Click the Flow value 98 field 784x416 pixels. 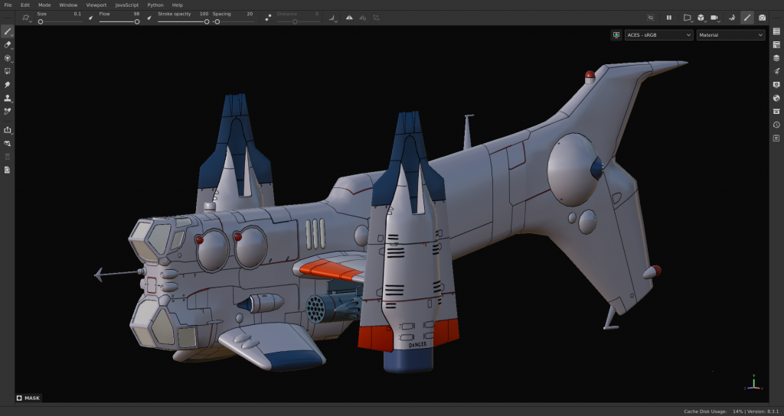point(136,14)
